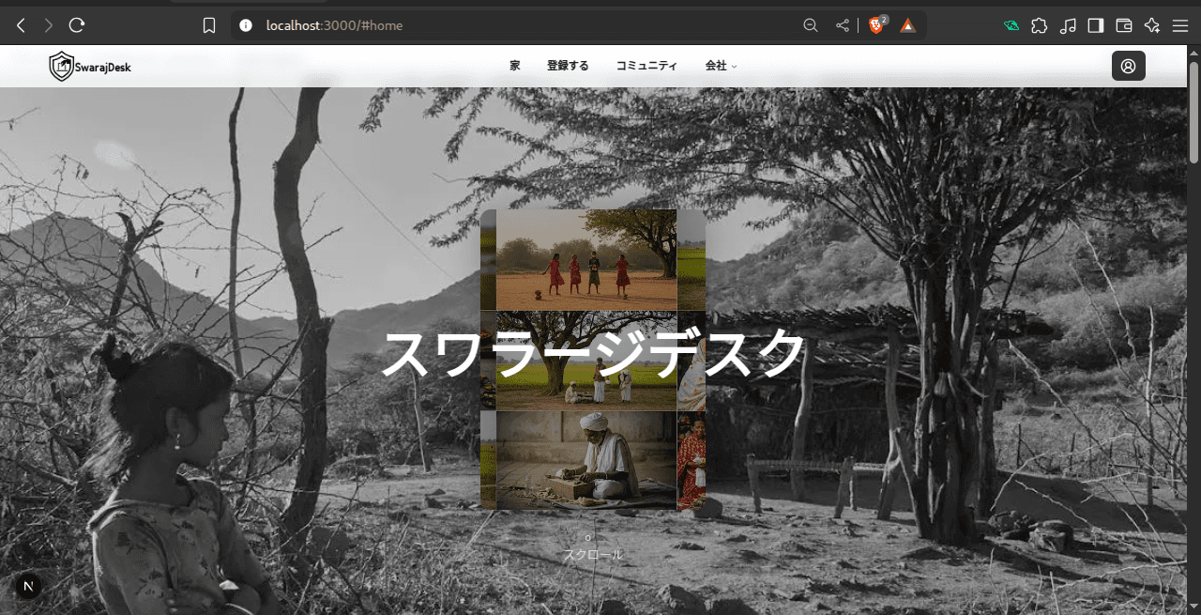Image resolution: width=1201 pixels, height=615 pixels.
Task: Click the Next.js dev tools N badge
Action: tap(28, 586)
